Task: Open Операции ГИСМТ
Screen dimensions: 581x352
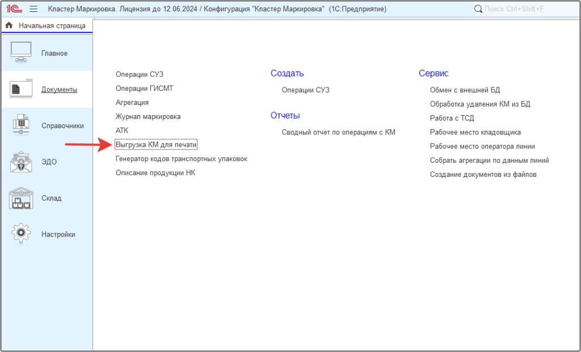Action: pos(144,88)
